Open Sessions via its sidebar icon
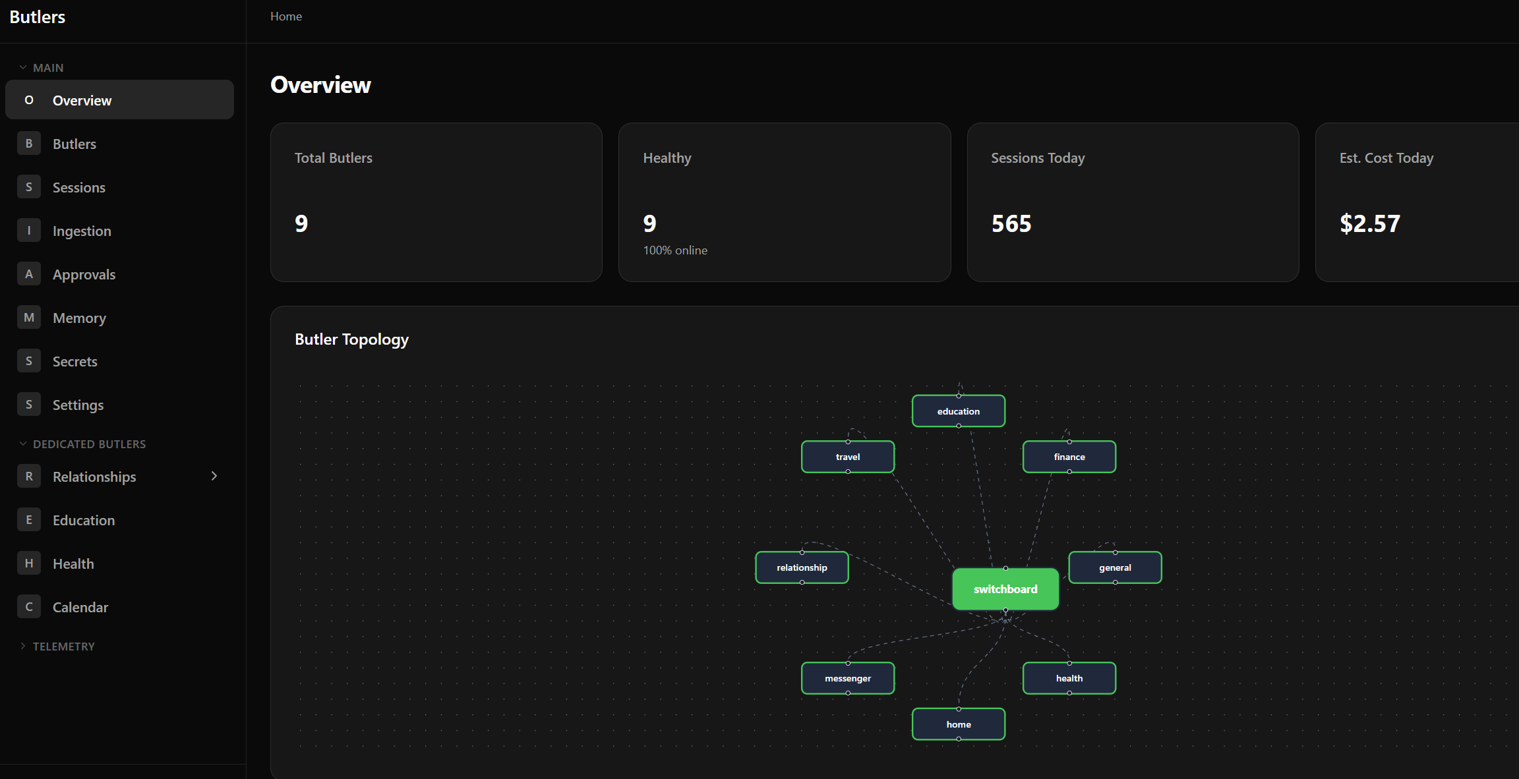 [x=29, y=187]
